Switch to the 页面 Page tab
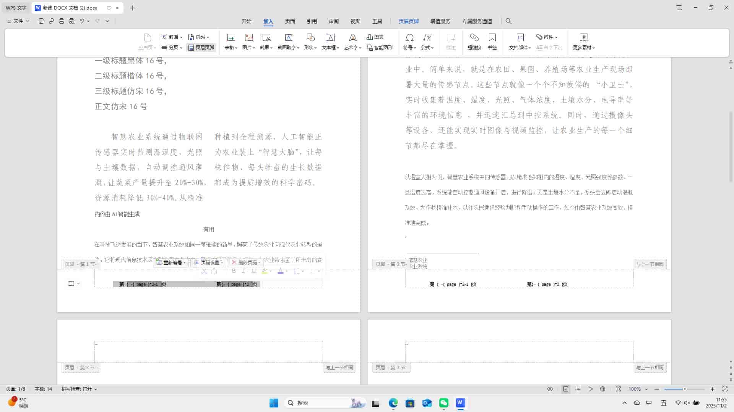Viewport: 734px width, 412px height. [x=290, y=21]
